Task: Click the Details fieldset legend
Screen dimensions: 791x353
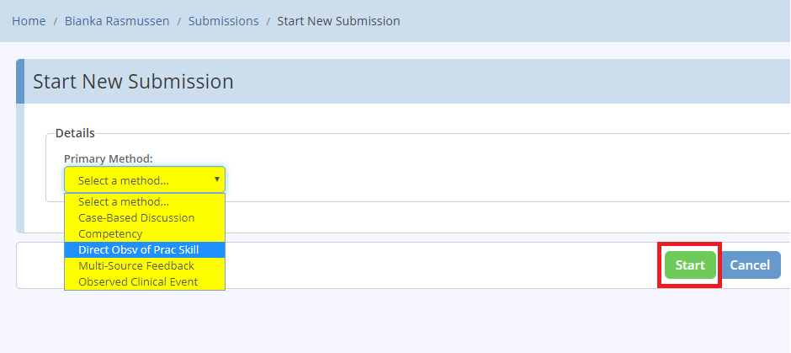Action: [x=75, y=133]
